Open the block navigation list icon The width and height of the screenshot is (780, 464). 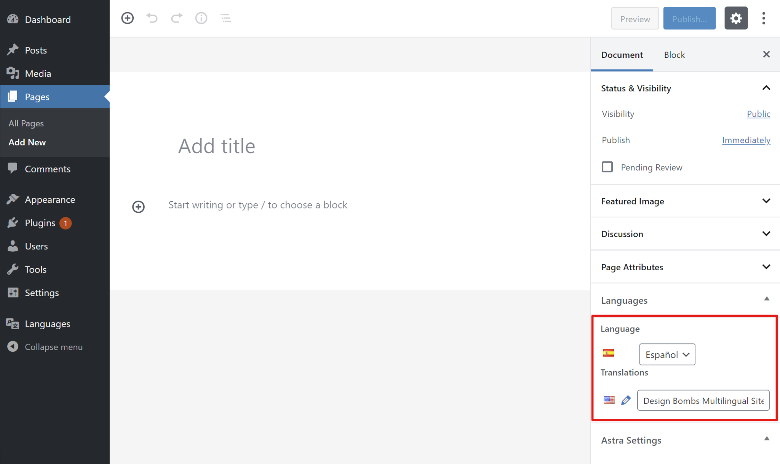click(225, 18)
